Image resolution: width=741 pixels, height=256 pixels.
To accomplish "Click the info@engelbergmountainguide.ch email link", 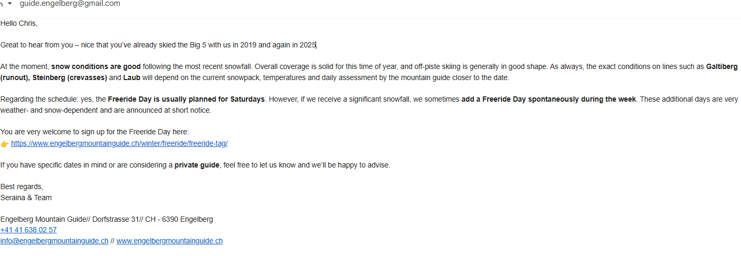I will (x=54, y=241).
